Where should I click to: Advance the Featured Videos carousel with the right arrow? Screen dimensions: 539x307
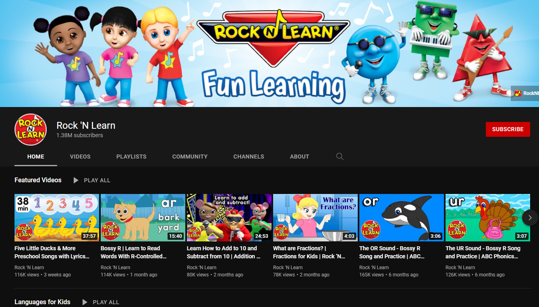tap(530, 217)
